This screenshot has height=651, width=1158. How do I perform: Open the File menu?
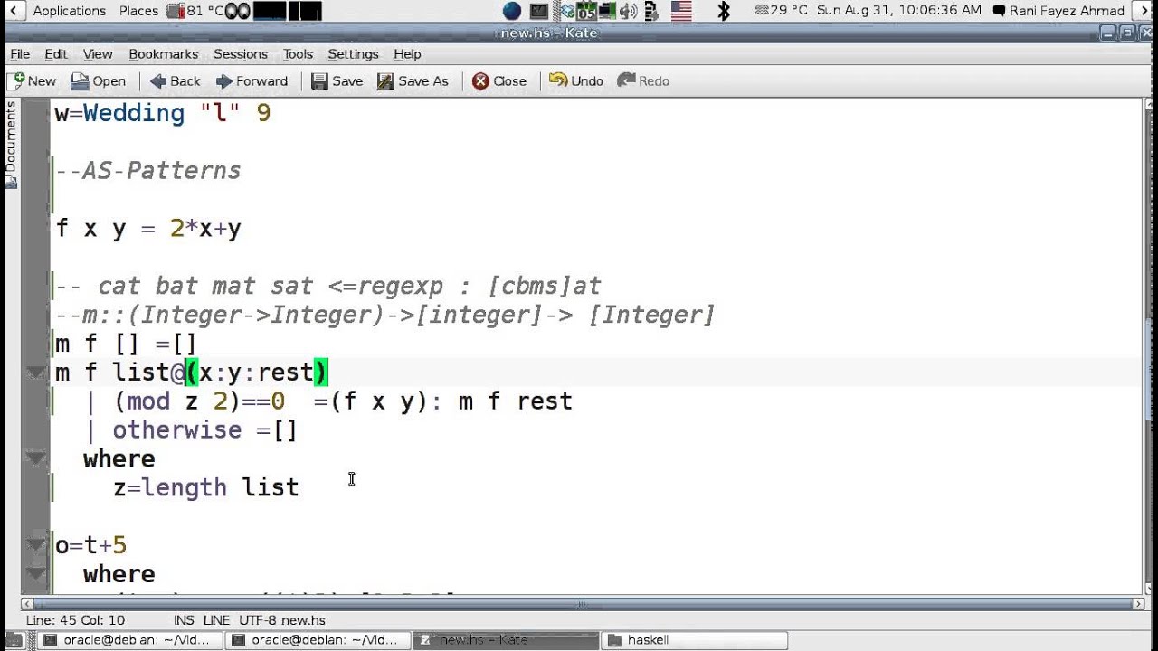pyautogui.click(x=20, y=54)
